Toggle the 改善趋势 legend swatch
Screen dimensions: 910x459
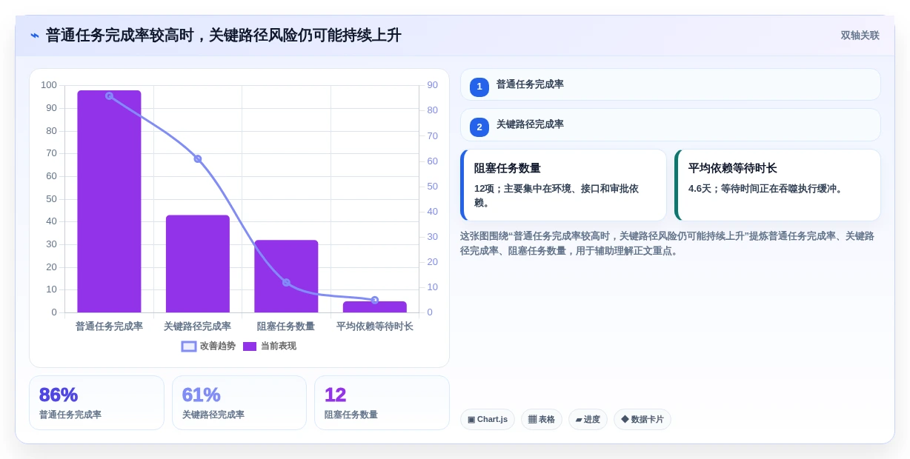pyautogui.click(x=189, y=346)
